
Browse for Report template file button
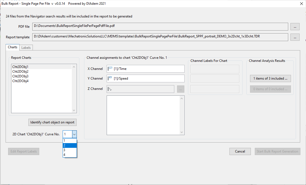pos(295,37)
